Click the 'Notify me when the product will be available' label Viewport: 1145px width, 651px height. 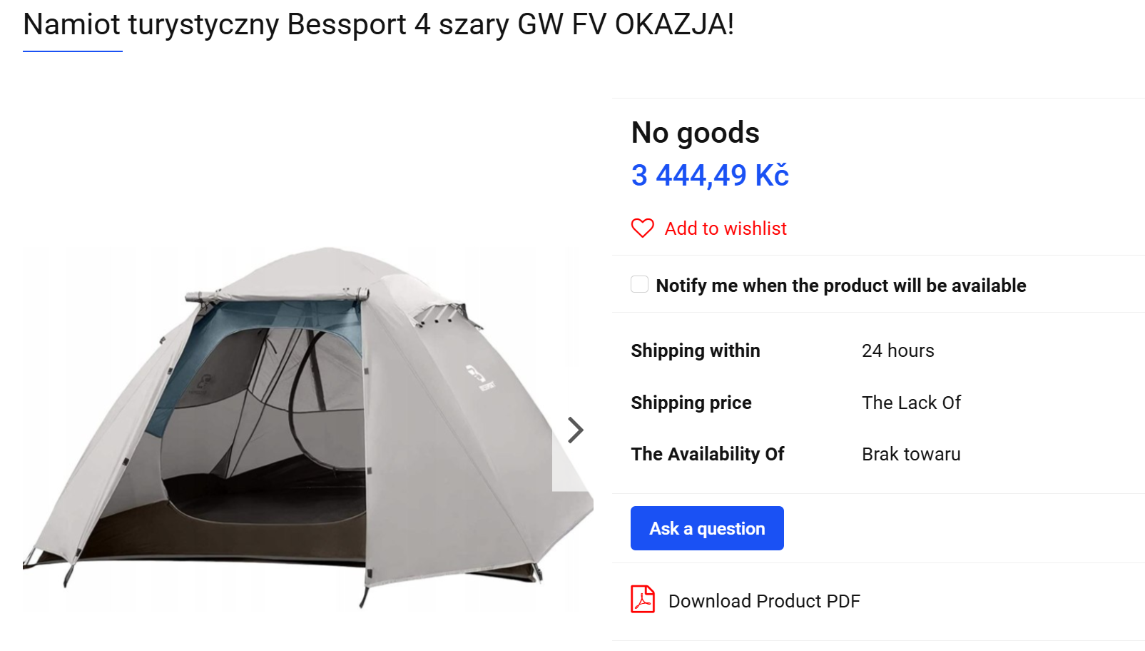coord(841,286)
